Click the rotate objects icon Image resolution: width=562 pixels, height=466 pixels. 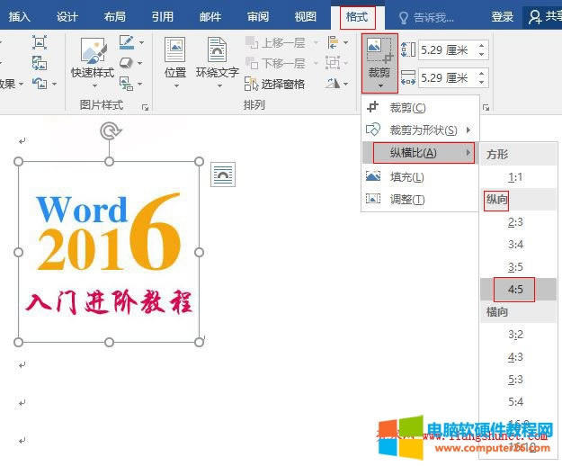[333, 84]
